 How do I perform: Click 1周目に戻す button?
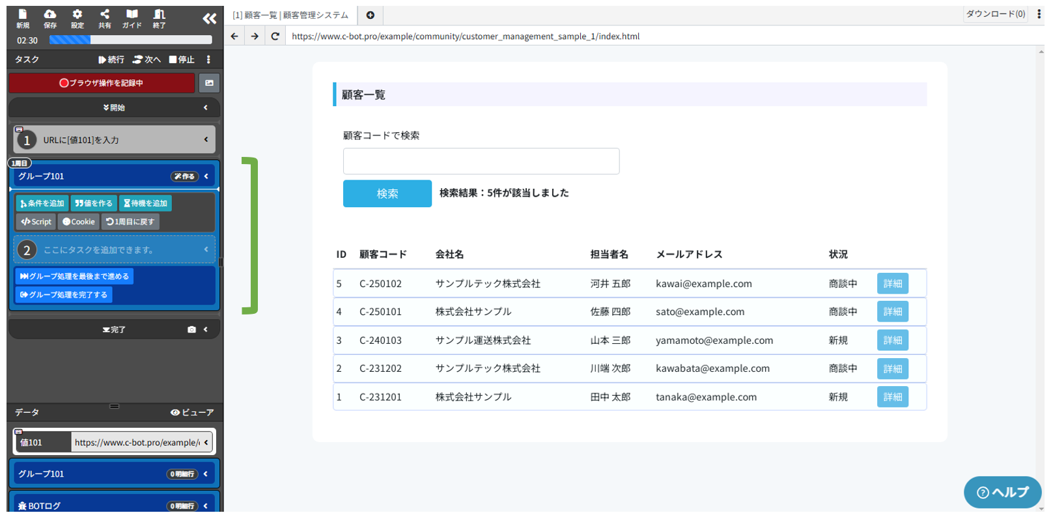130,221
